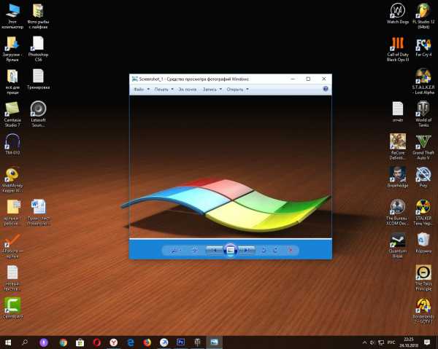438x349 pixels.
Task: Expand the Файл dropdown menu
Action: 141,89
